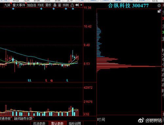Image resolution: width=164 pixels, height=125 pixels.
Task: Click the blue diamond marker below 均线
Action: coord(41,9)
